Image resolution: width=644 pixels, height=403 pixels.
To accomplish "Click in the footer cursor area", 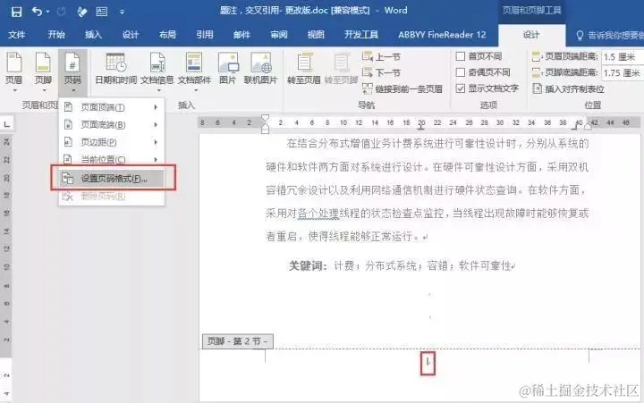I will tap(428, 363).
